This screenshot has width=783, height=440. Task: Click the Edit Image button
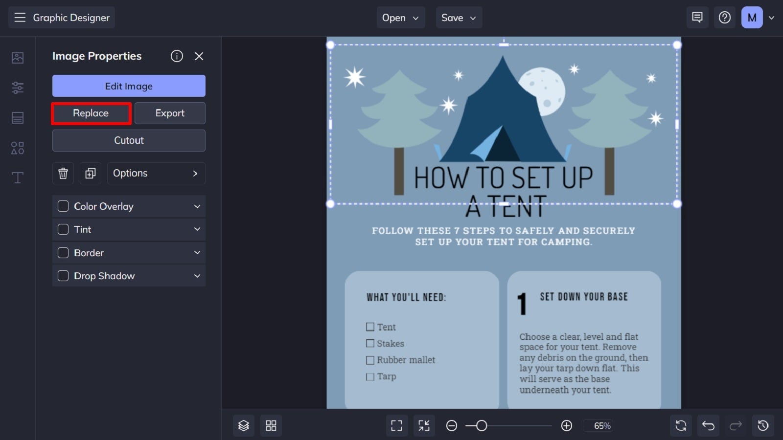(128, 86)
